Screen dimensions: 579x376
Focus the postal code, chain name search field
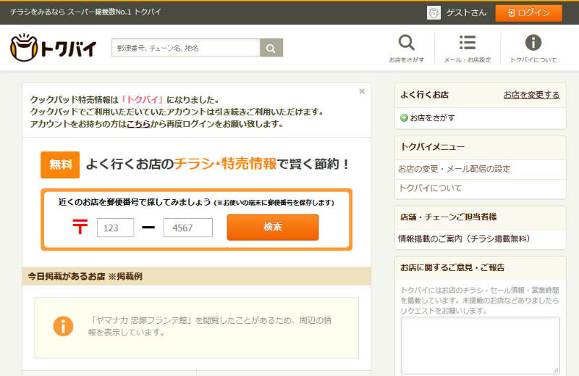pyautogui.click(x=185, y=48)
